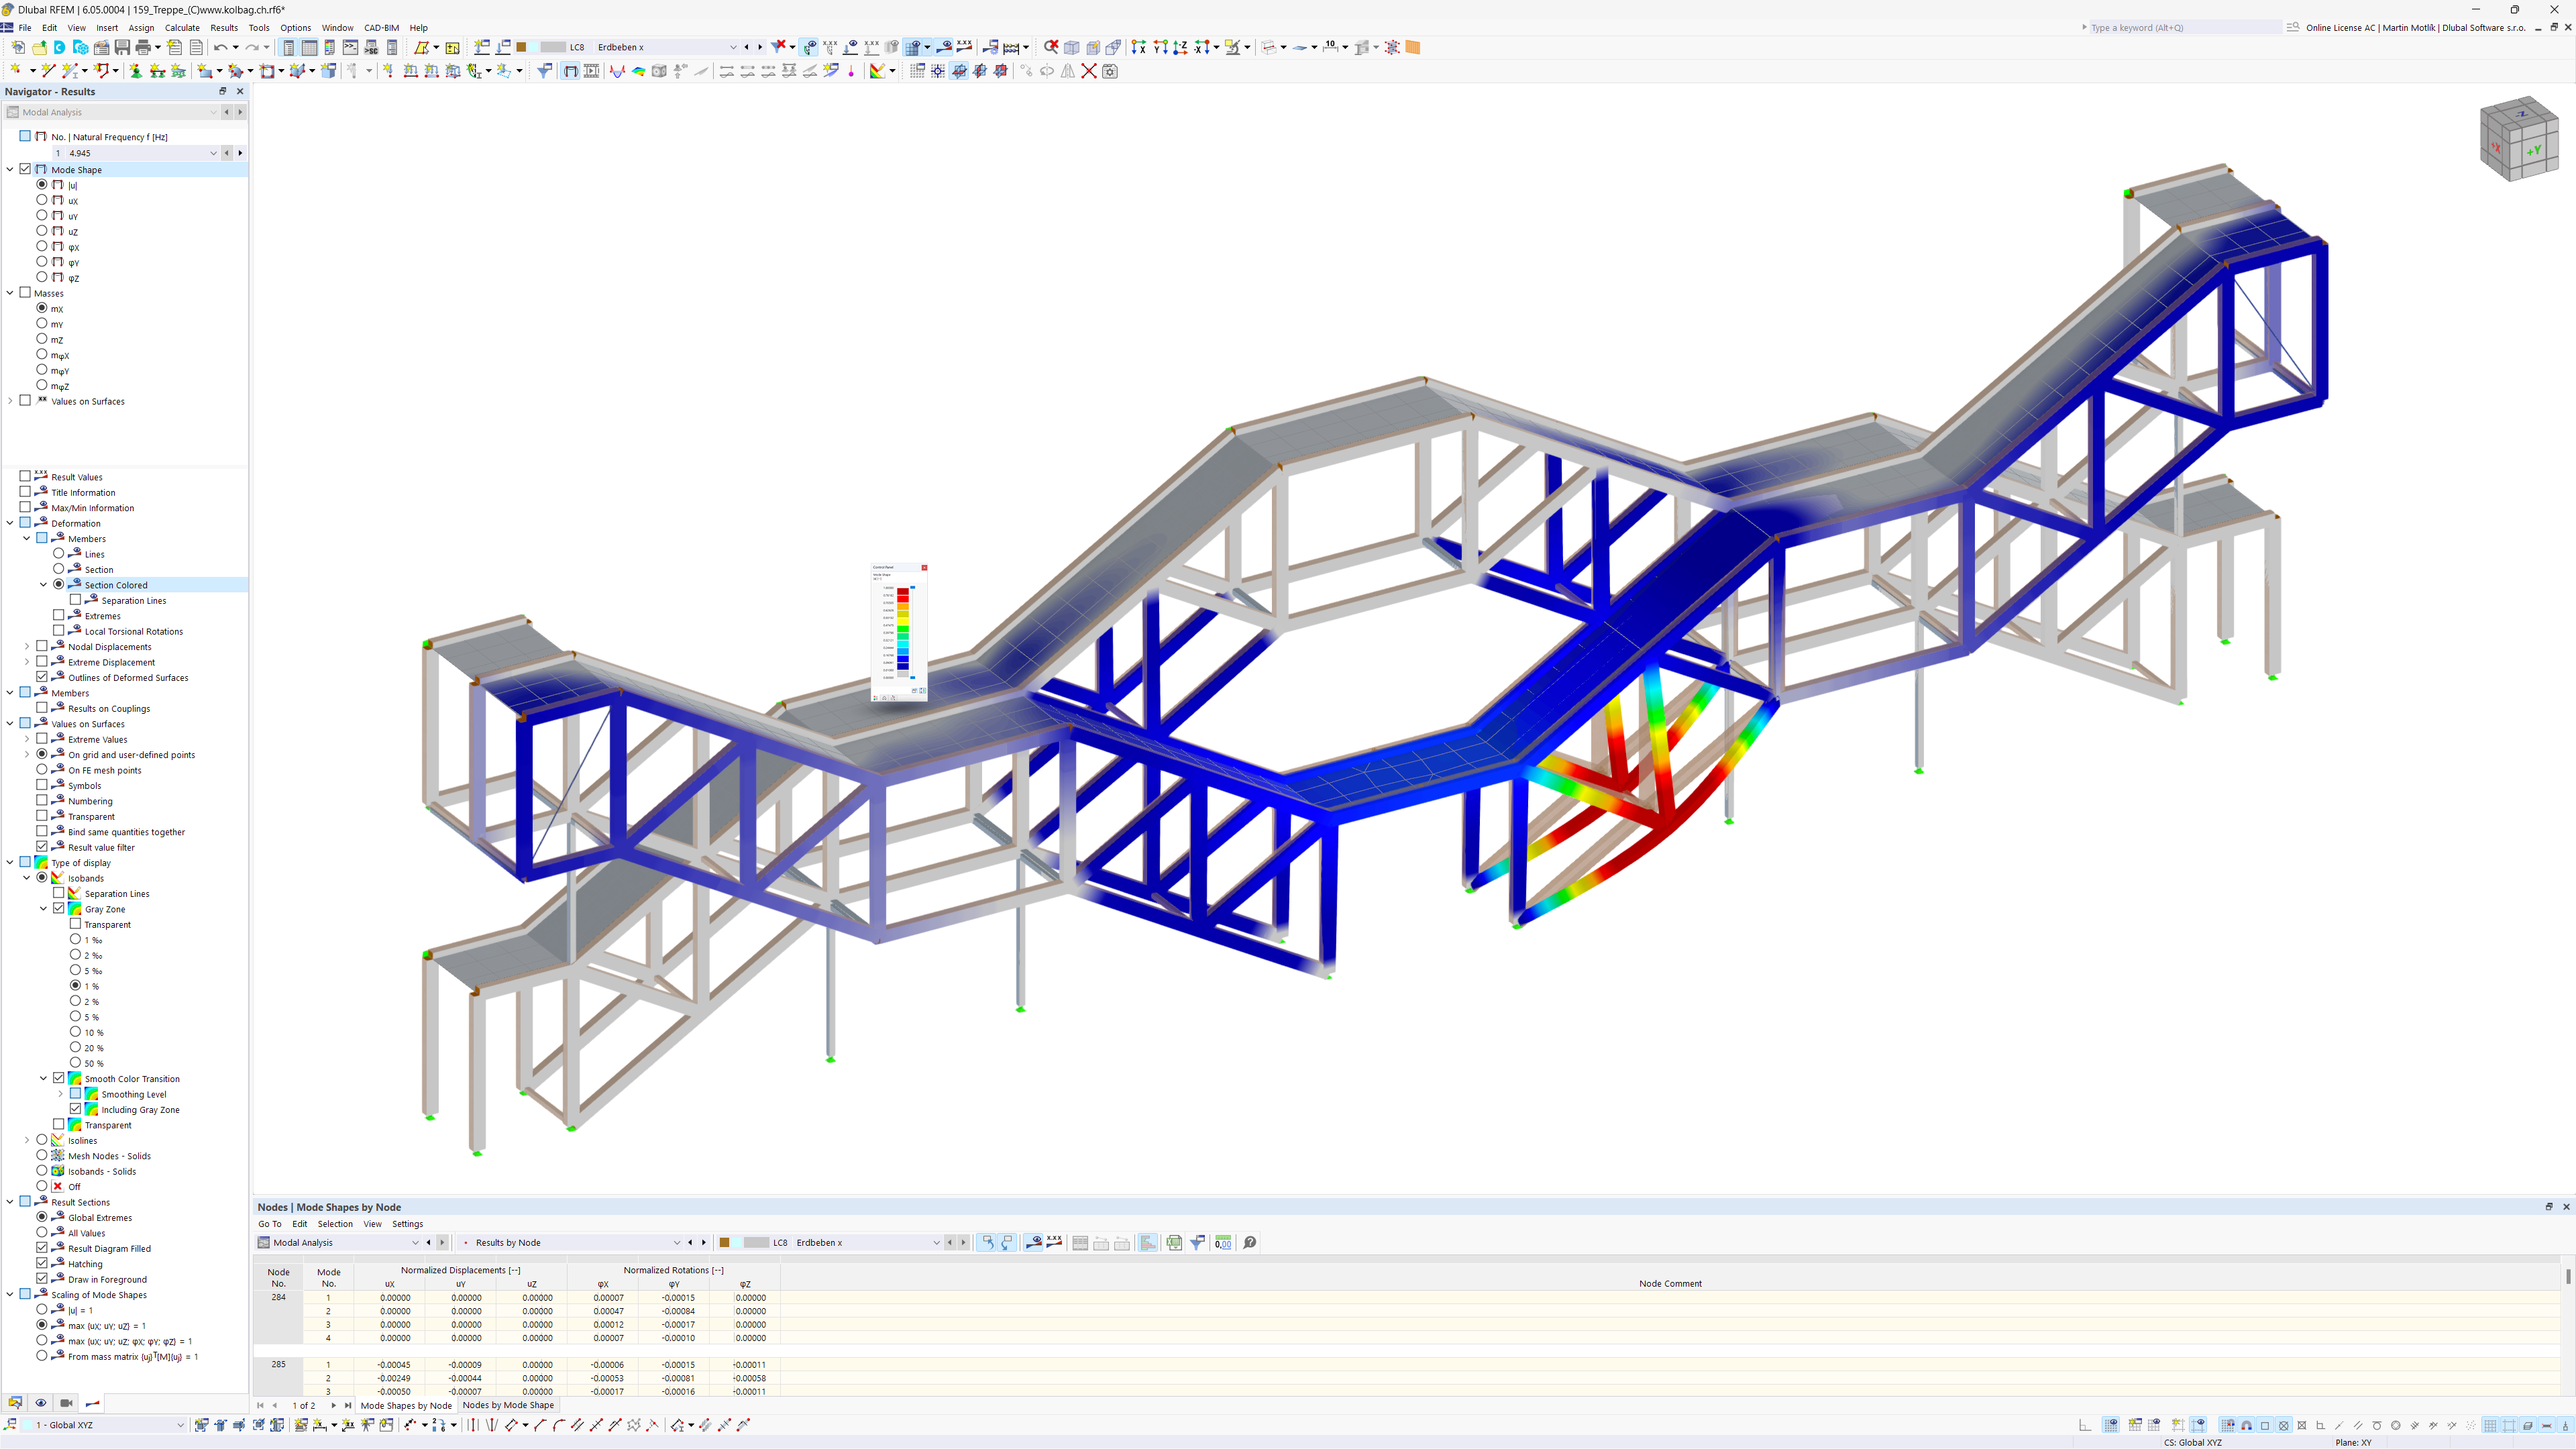Switch to Nodes by Mode Shape tab
The height and width of the screenshot is (1449, 2576).
[507, 1405]
